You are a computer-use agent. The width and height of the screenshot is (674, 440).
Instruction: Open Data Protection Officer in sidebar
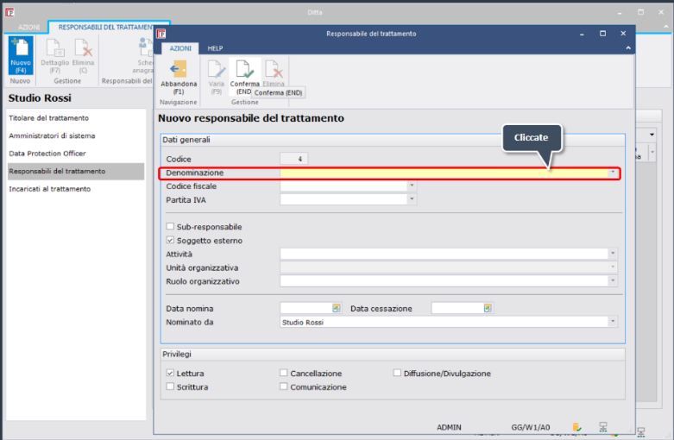tap(47, 153)
